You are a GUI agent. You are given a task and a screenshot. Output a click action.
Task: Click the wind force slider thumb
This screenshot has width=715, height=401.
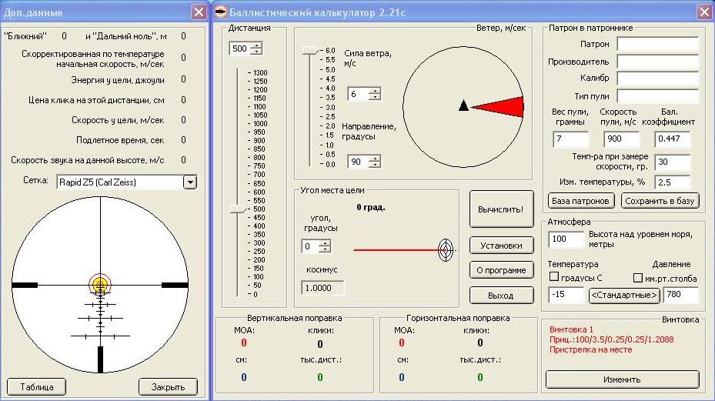[x=311, y=51]
